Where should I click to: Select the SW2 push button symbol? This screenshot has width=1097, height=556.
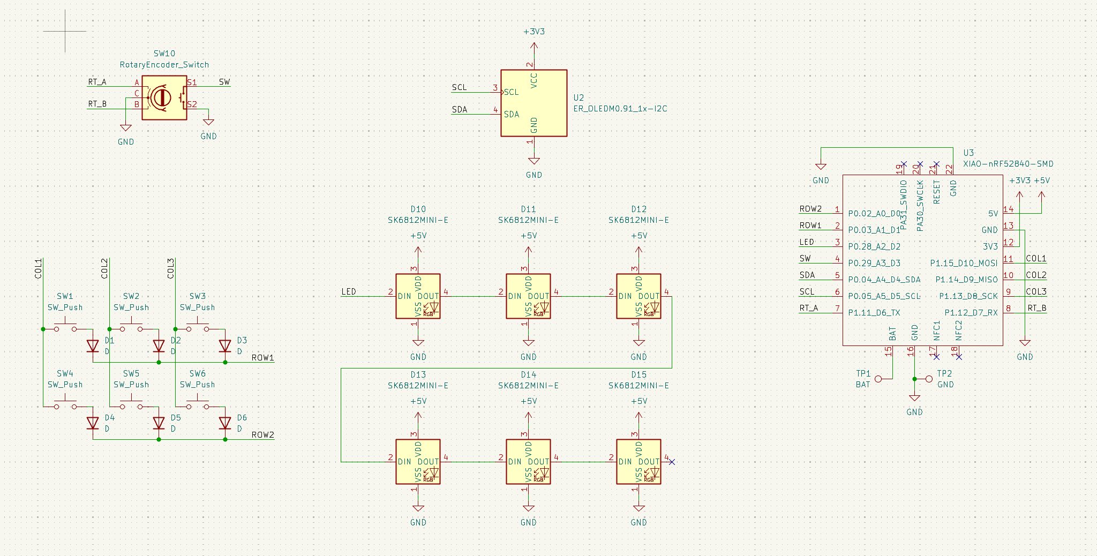pyautogui.click(x=131, y=326)
